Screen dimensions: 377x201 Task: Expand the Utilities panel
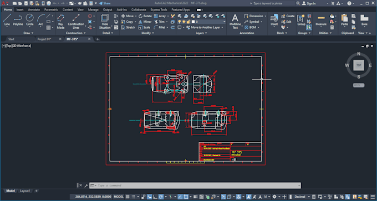click(325, 33)
